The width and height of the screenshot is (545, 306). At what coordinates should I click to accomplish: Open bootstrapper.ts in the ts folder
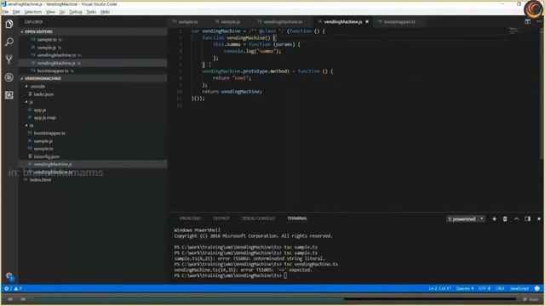(49, 133)
